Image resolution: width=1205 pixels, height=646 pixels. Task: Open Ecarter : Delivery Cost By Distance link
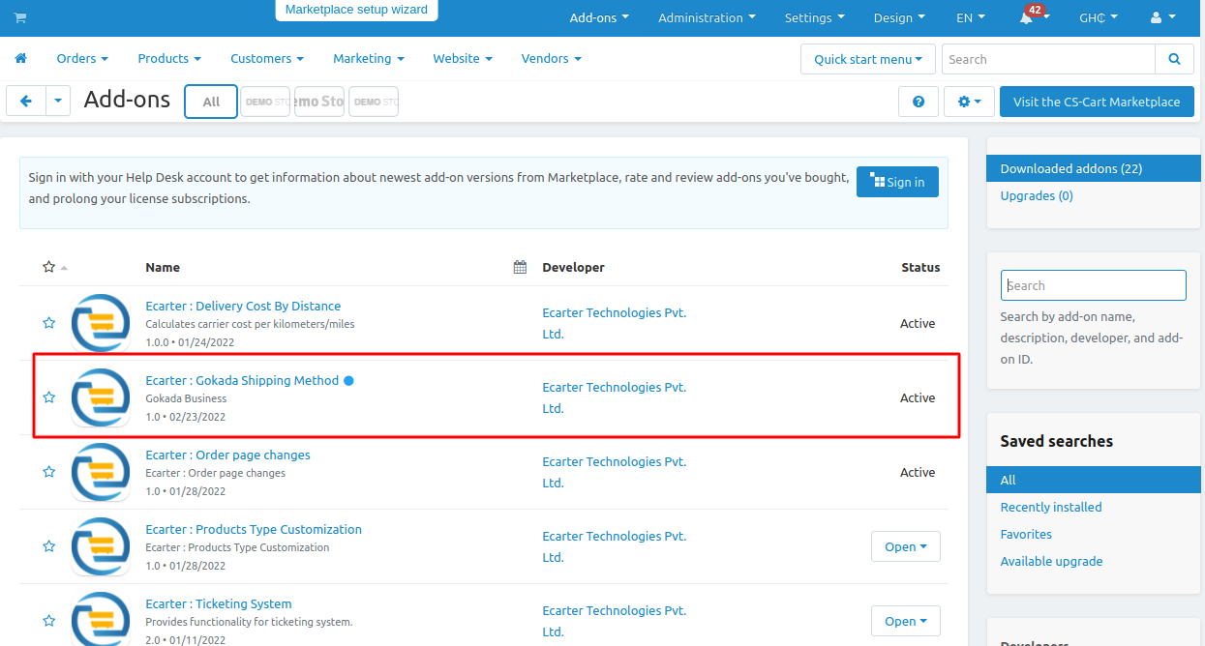pos(243,306)
